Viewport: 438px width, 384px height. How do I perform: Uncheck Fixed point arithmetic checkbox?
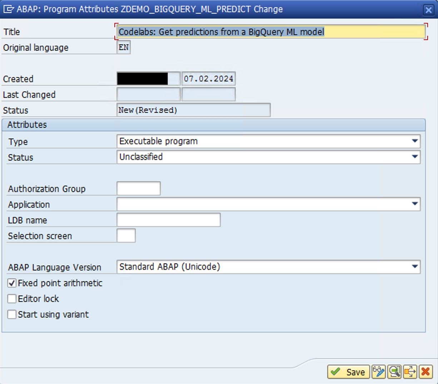click(12, 283)
